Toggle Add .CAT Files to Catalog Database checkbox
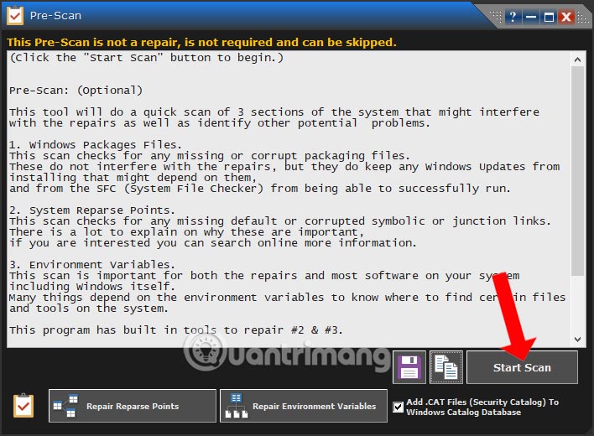 point(398,407)
